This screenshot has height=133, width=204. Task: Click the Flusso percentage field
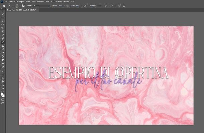point(78,6)
